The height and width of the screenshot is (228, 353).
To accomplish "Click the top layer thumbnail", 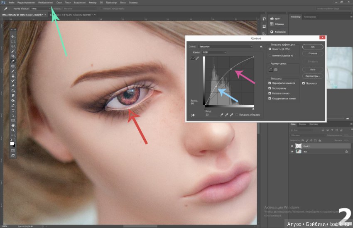I will point(298,146).
